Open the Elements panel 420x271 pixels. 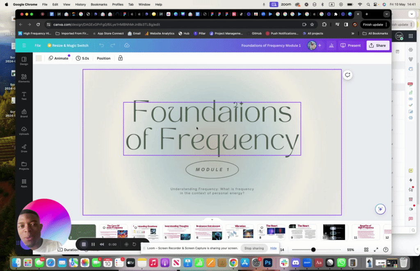(24, 79)
